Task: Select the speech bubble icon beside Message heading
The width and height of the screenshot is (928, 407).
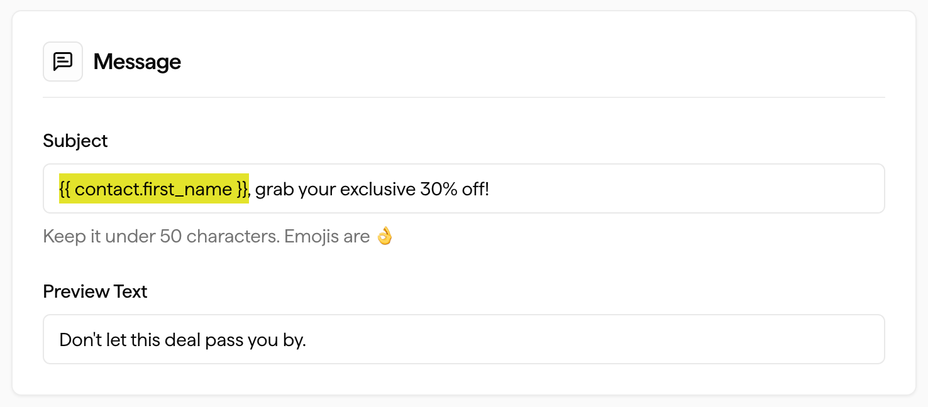Action: (63, 61)
